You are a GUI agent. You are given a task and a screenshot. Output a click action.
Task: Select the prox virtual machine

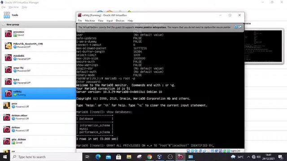39,106
